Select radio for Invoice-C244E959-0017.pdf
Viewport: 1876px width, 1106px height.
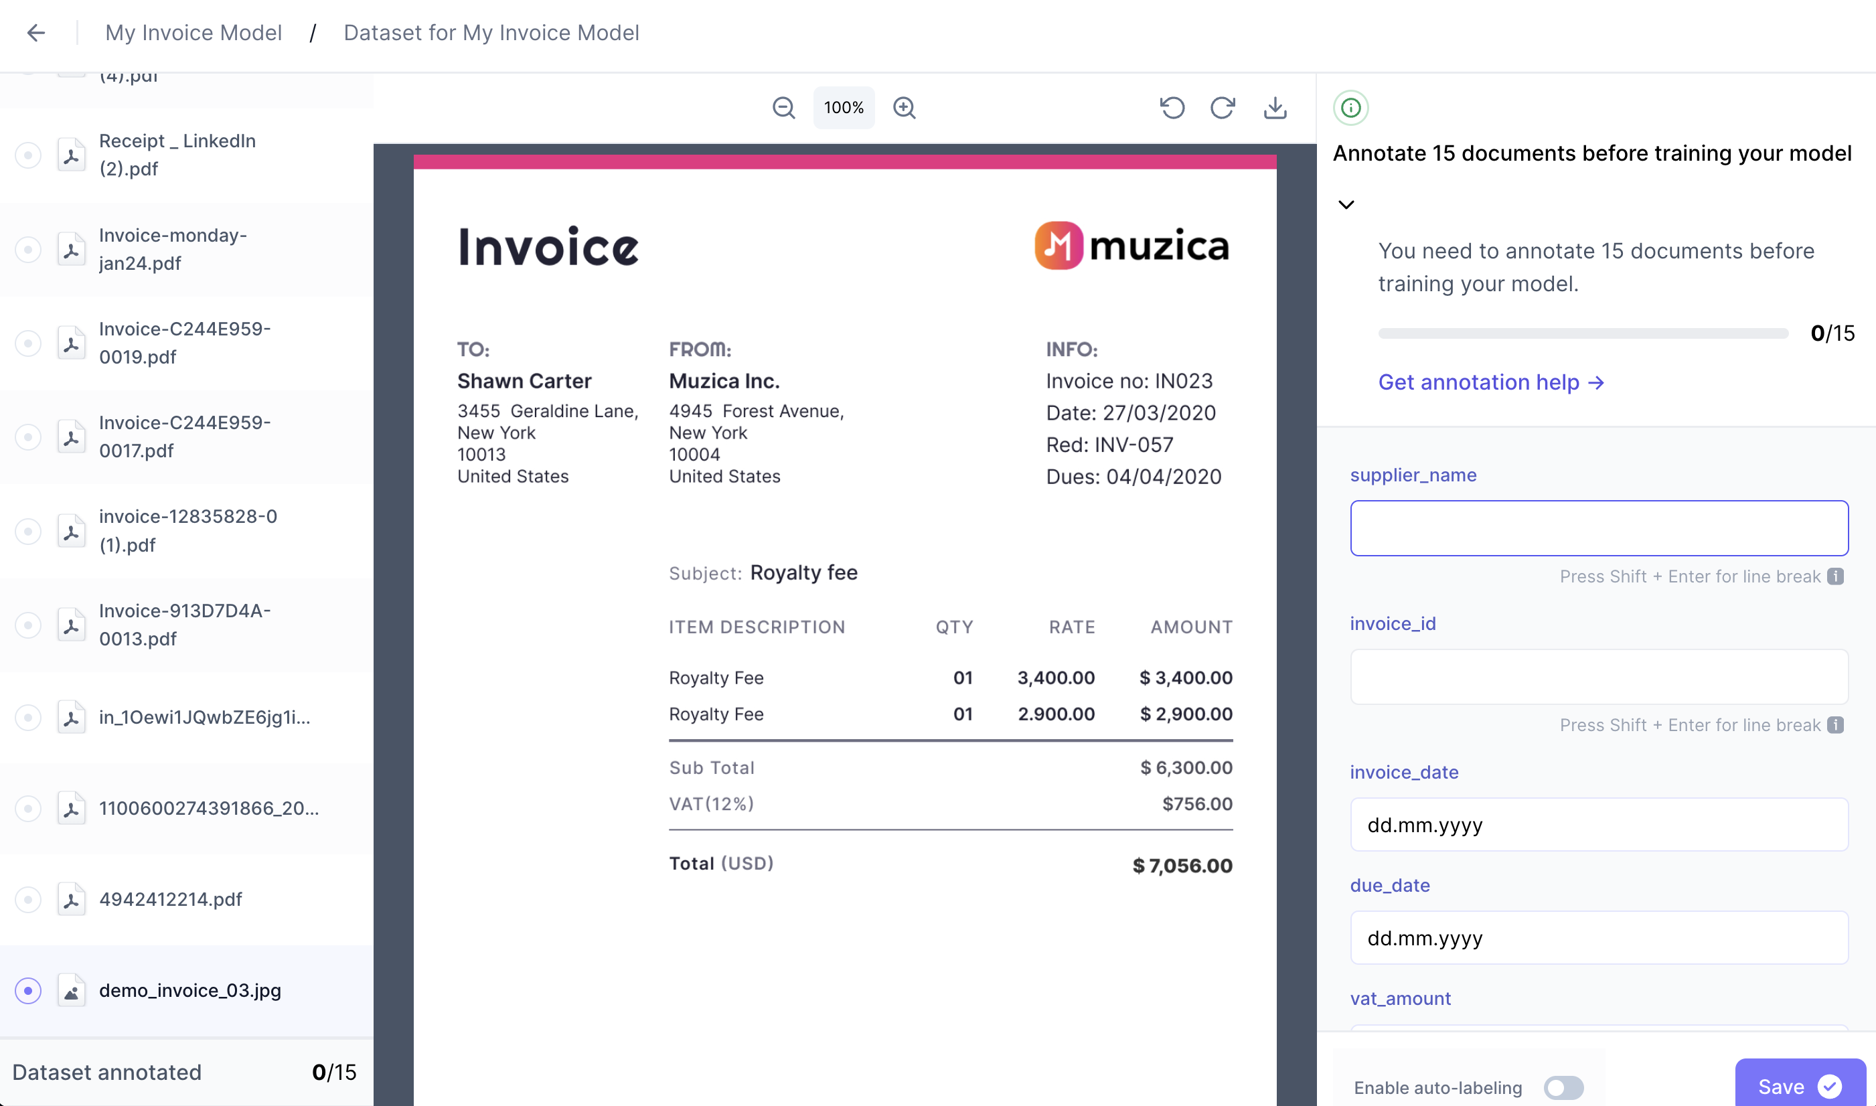point(28,437)
